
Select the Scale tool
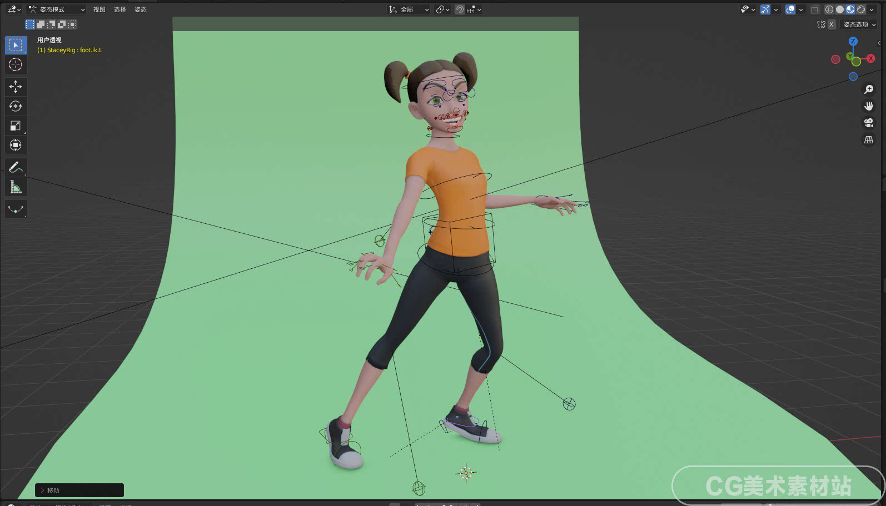point(16,126)
